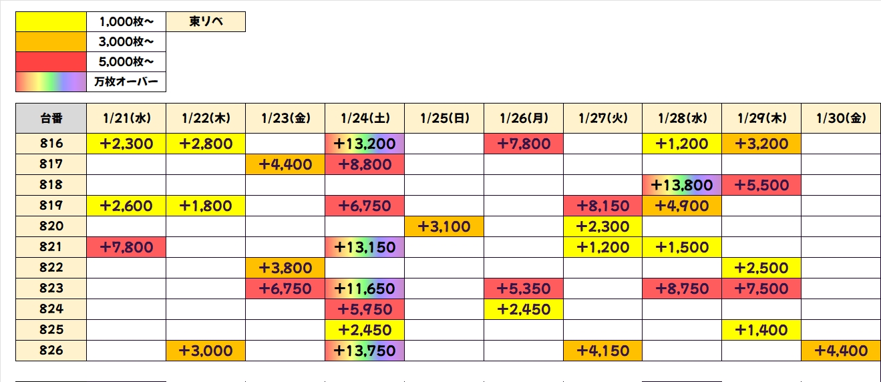Click the red 5,000枚〜 legend swatch
This screenshot has height=382, width=881.
tap(51, 62)
